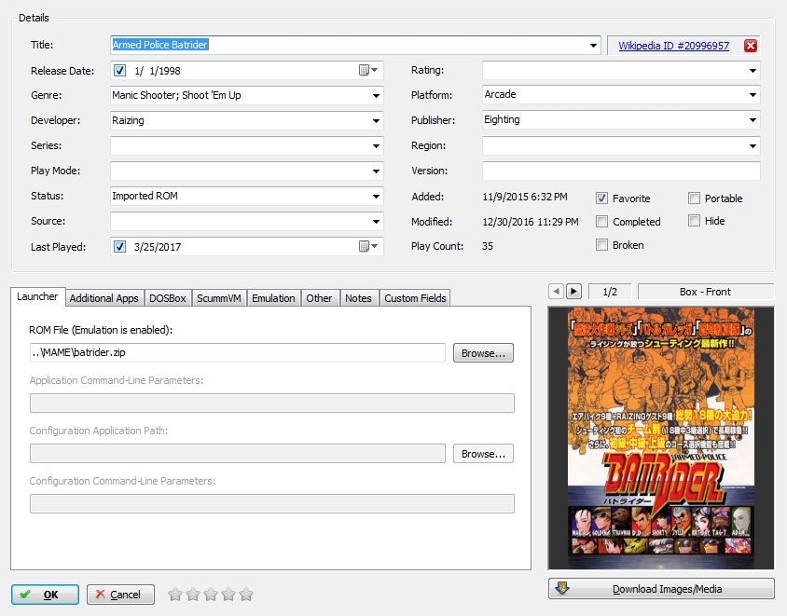The image size is (787, 616).
Task: Expand the Series dropdown
Action: [x=376, y=146]
